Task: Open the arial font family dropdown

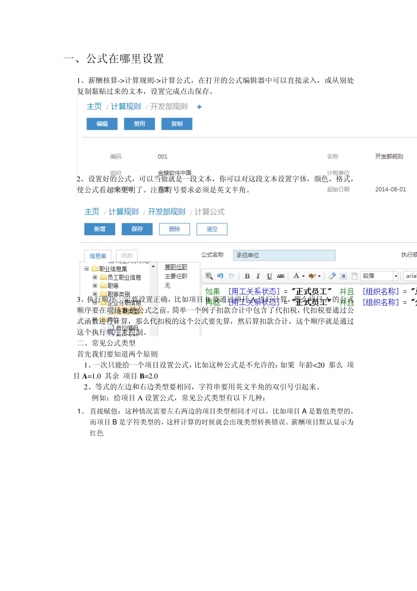Action: [410, 276]
